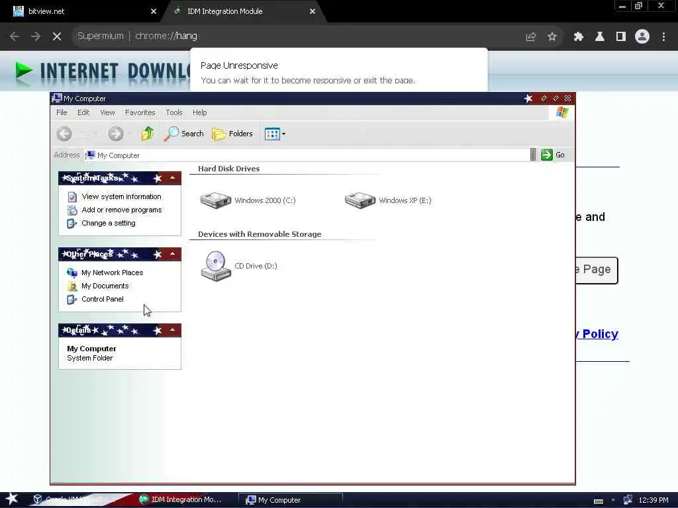The width and height of the screenshot is (678, 508).
Task: Open the Help menu in My Computer
Action: coord(199,112)
